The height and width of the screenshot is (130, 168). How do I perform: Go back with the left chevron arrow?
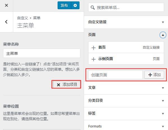pyautogui.click(x=6, y=22)
